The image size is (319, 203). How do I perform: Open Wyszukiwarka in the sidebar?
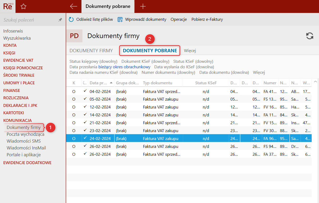(x=17, y=38)
